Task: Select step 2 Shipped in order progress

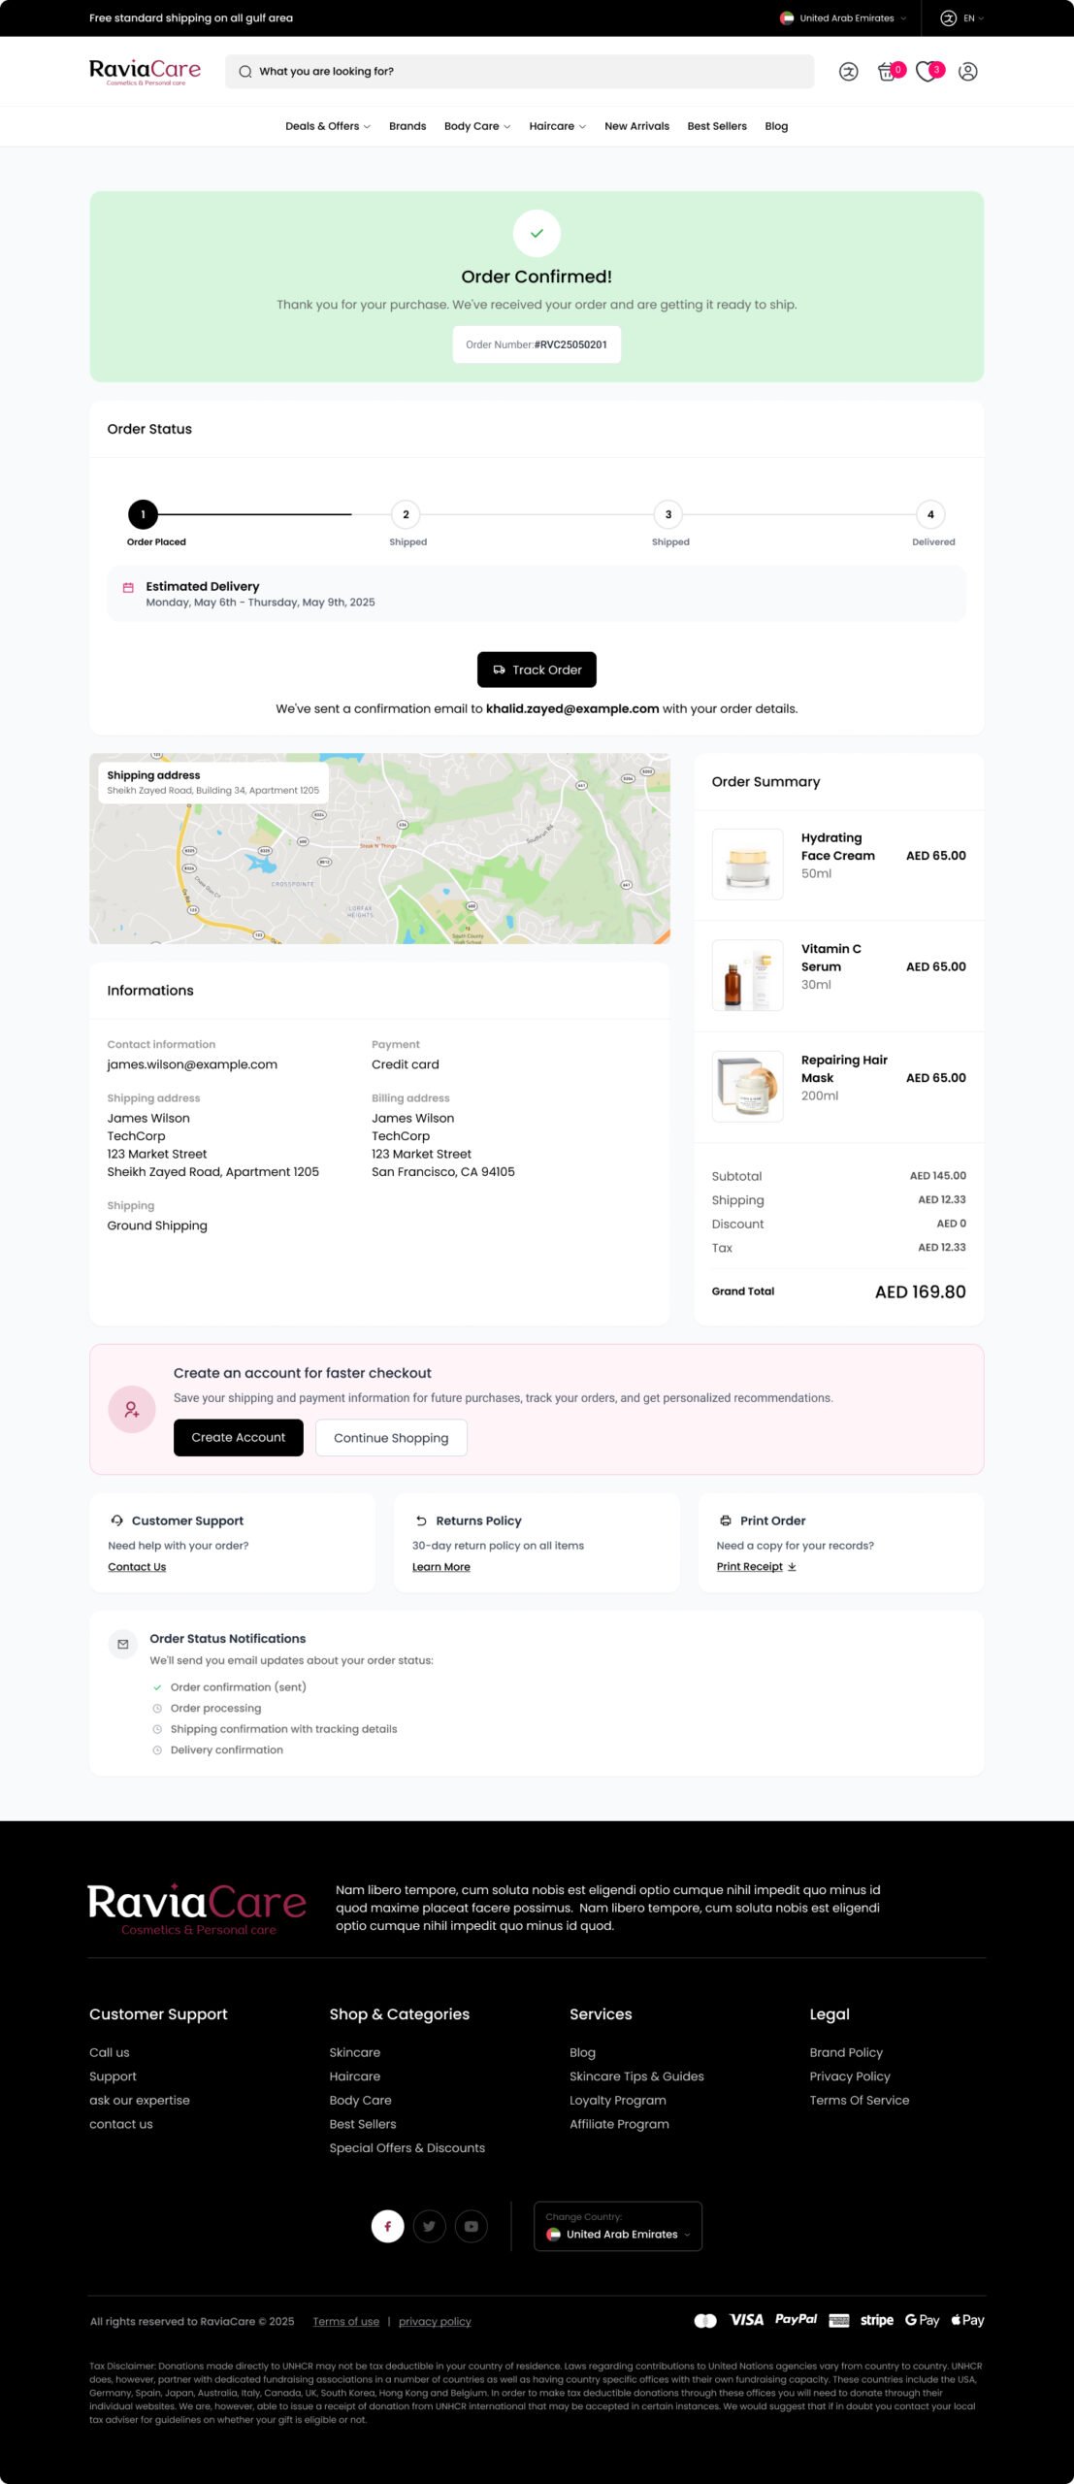Action: click(406, 514)
